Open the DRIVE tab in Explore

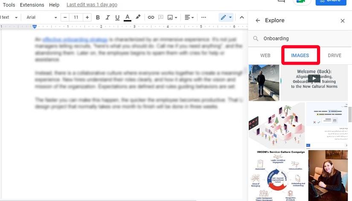point(335,55)
